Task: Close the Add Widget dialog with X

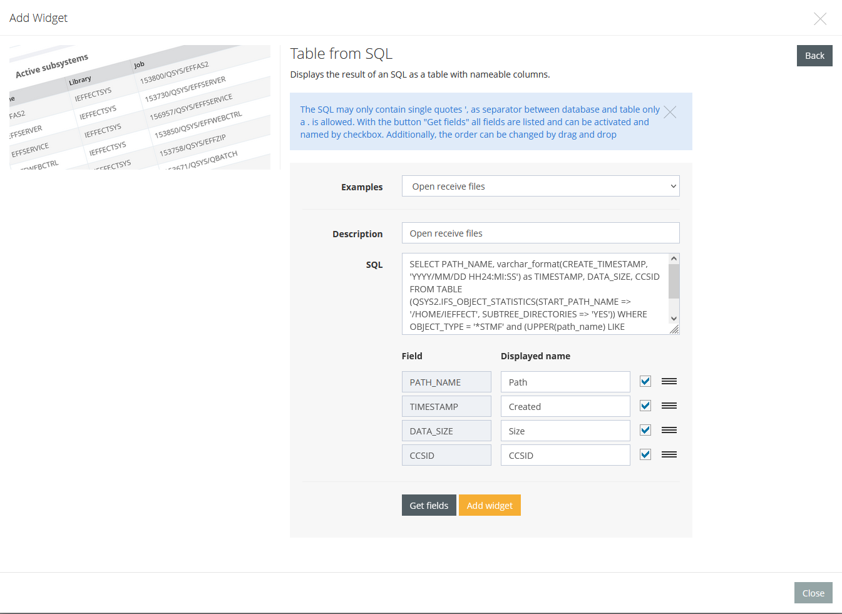Action: [x=819, y=19]
